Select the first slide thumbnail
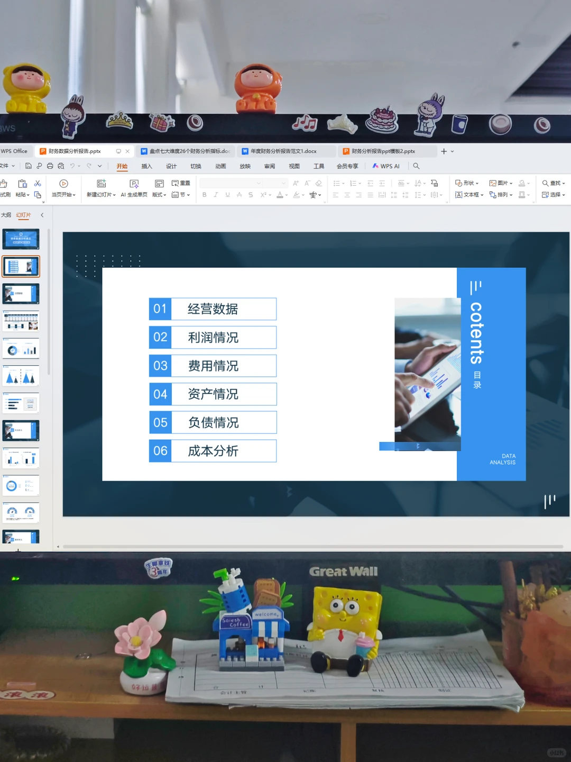571x762 pixels. point(21,239)
